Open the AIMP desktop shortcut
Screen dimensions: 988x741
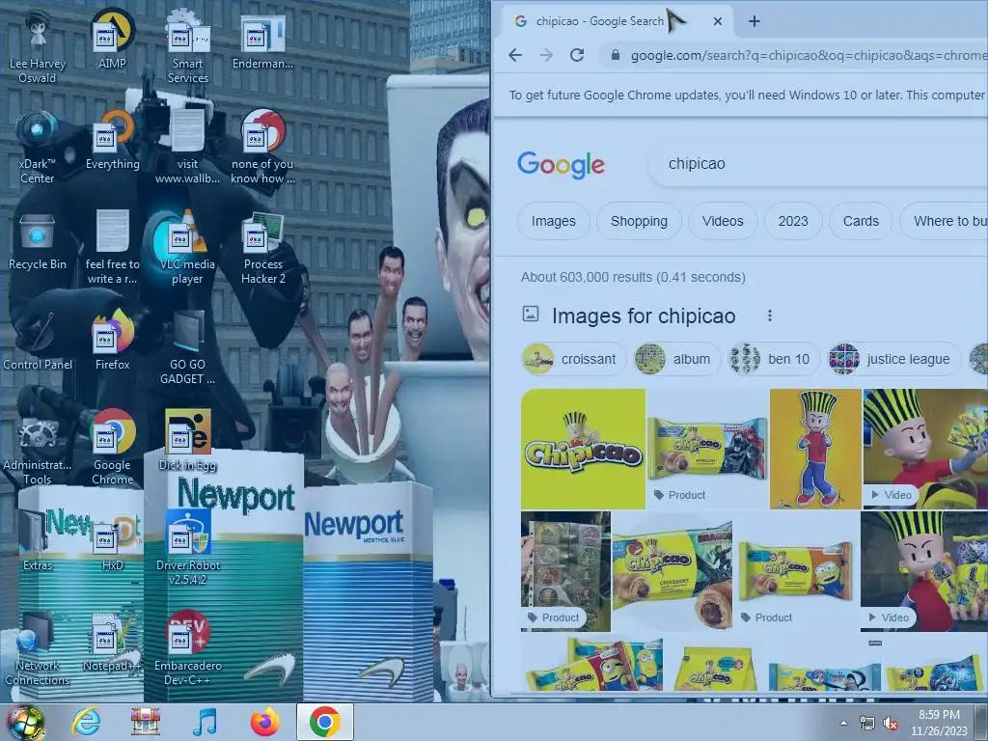(x=112, y=38)
